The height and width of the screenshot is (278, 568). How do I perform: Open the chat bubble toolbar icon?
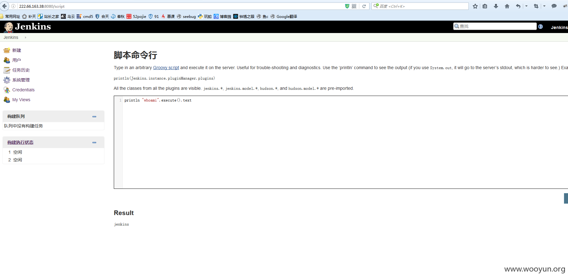click(x=554, y=6)
